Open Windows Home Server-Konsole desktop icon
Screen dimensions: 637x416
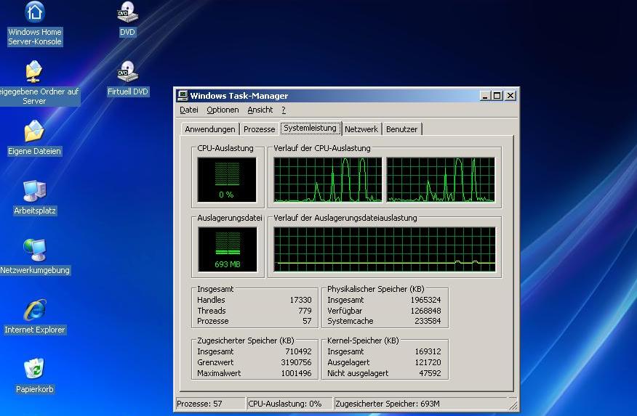pos(34,23)
